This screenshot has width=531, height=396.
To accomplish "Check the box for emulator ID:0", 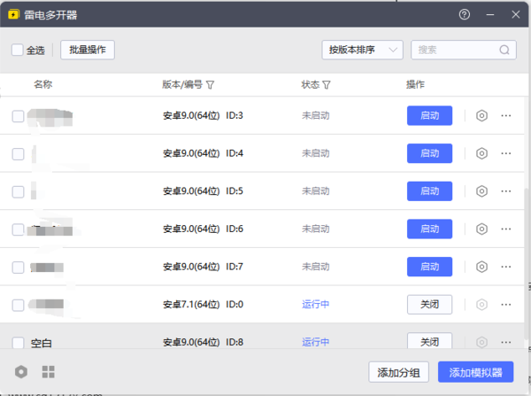I will (x=18, y=305).
